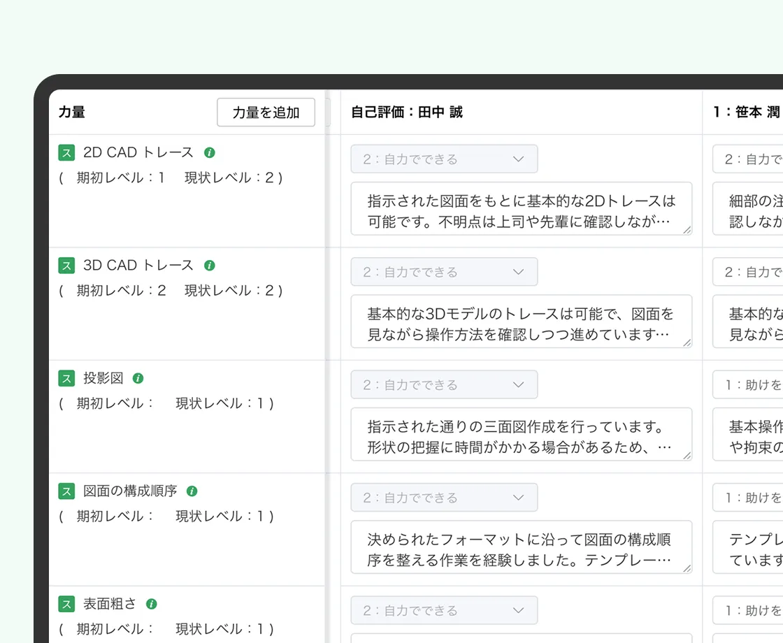Viewport: 783px width, 643px height.
Task: Click level text under 2D CAD トレース
Action: [x=171, y=178]
